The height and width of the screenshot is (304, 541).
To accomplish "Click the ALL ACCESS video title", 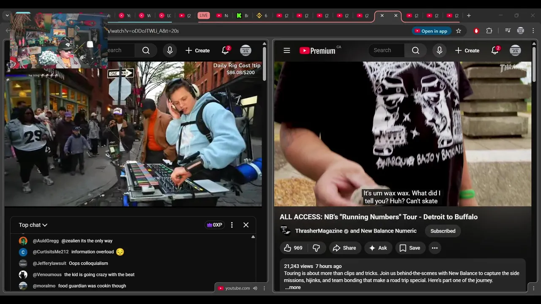I will (x=379, y=217).
